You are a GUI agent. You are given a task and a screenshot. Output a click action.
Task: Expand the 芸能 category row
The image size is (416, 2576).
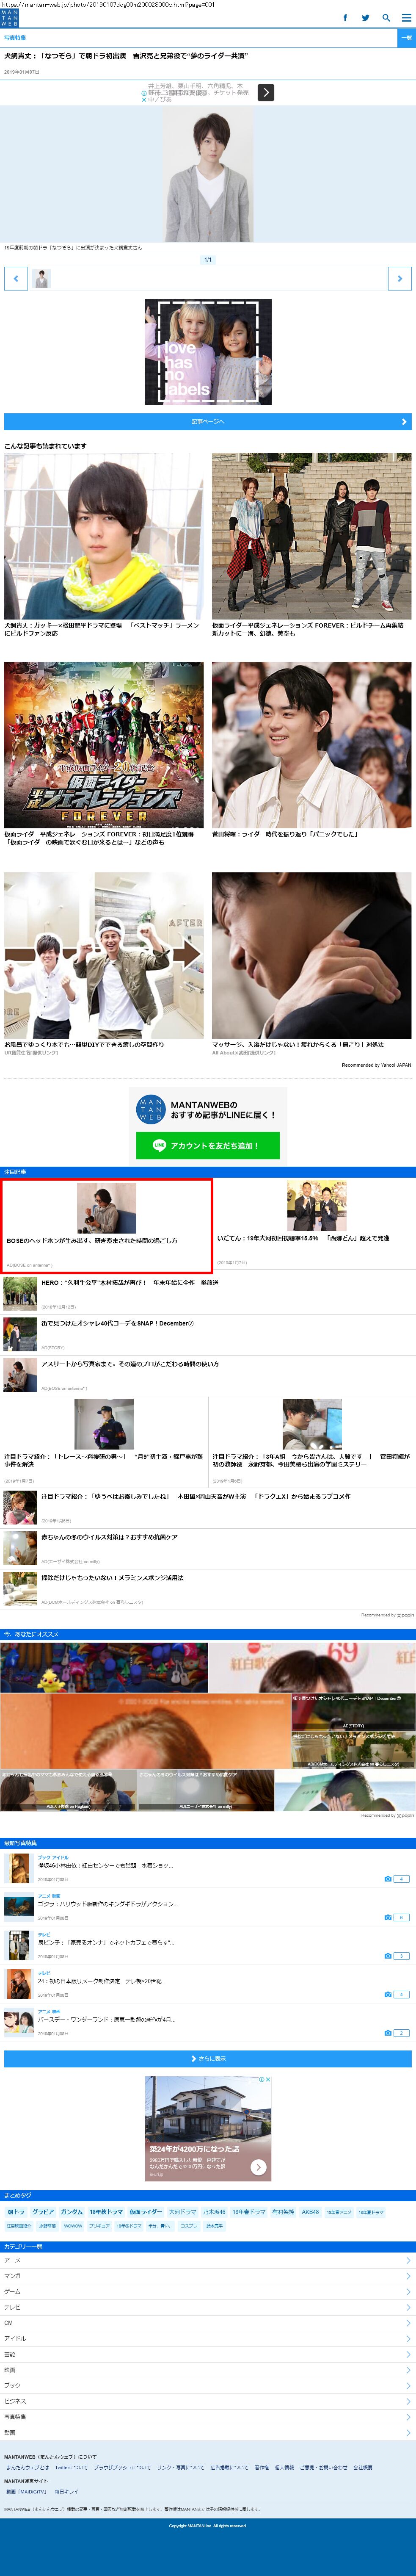point(208,2354)
